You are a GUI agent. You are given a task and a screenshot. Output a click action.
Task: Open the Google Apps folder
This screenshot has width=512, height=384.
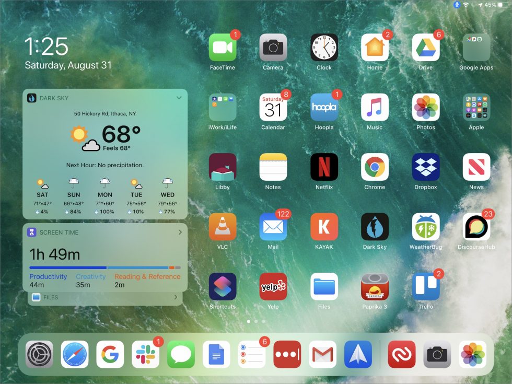(x=476, y=48)
